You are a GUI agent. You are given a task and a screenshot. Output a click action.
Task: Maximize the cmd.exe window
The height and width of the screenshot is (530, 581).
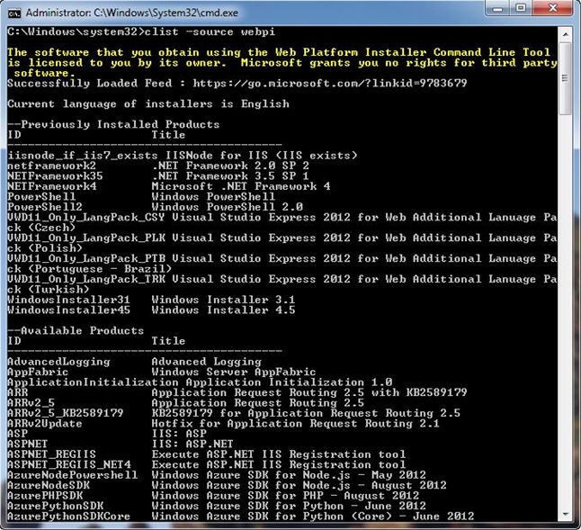(521, 8)
